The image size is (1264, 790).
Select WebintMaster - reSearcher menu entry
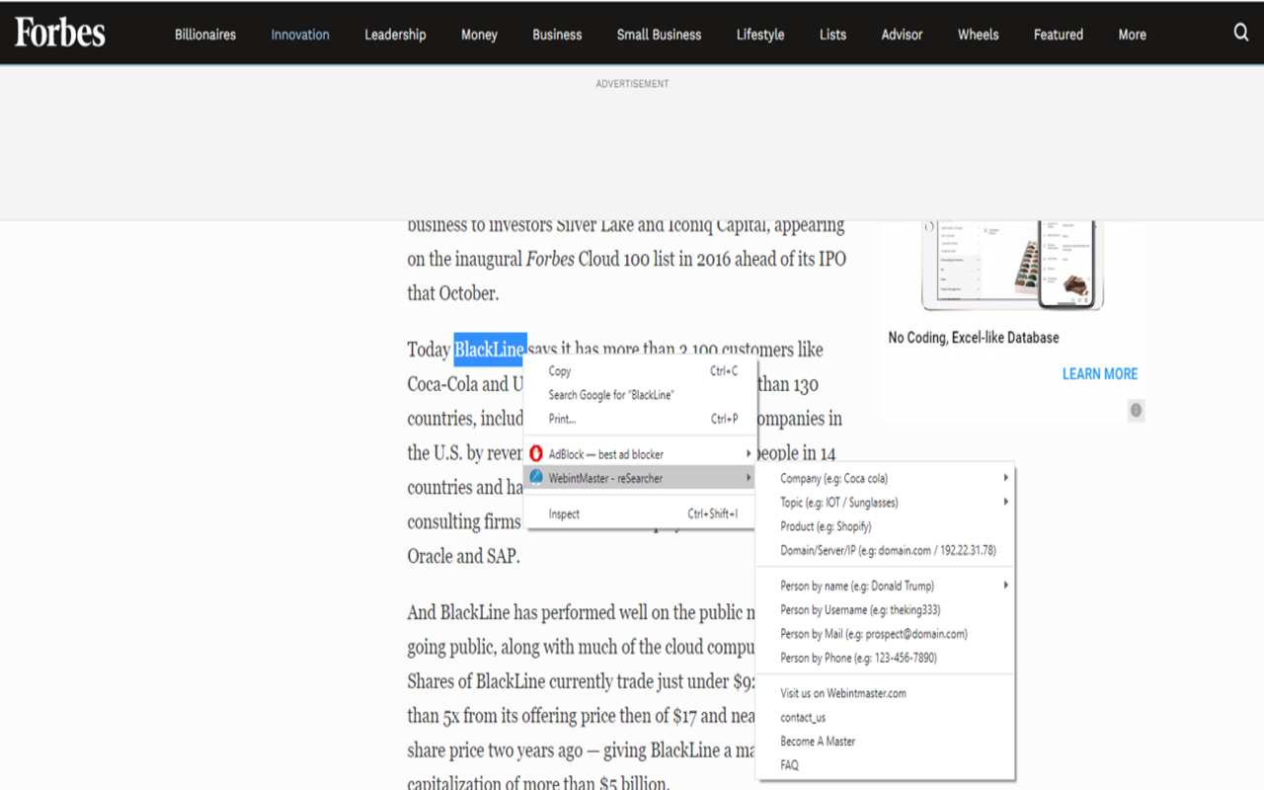click(x=641, y=478)
